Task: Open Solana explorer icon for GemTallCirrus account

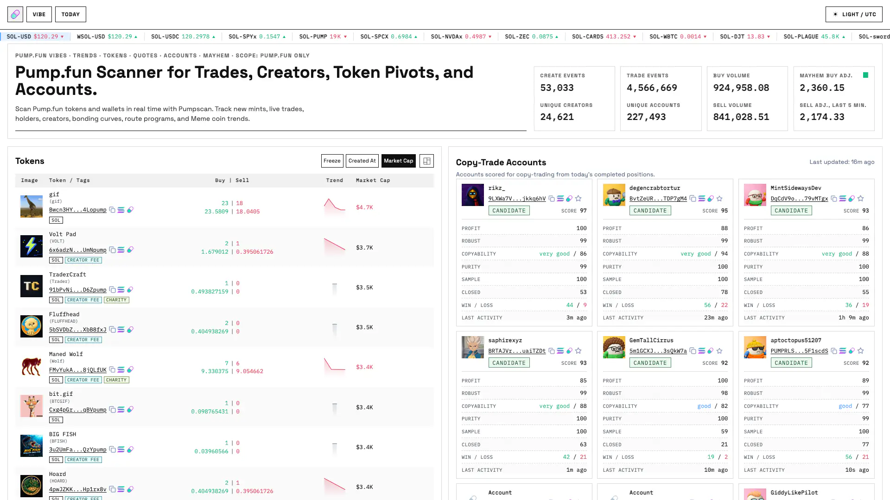Action: pos(702,351)
